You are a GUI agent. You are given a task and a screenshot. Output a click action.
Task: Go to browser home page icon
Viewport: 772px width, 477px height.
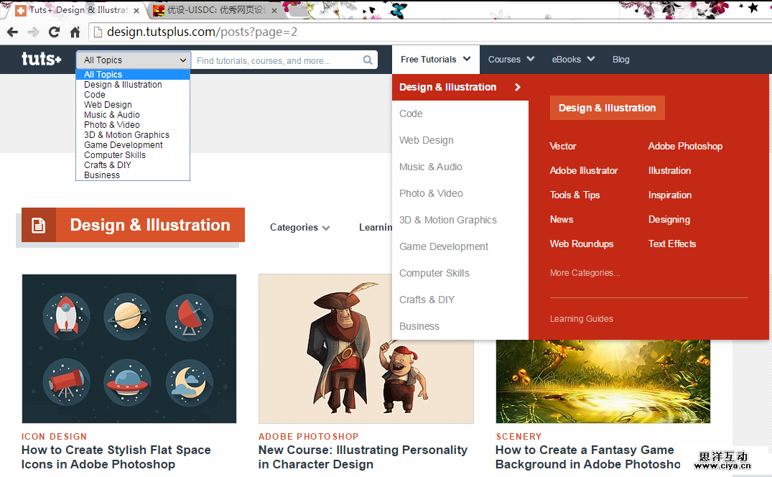(75, 32)
